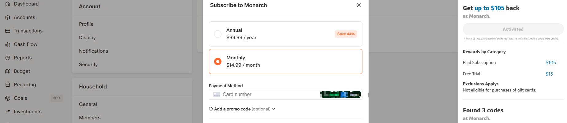Screen dimensions: 567x123
Task: Click the Dashboard home icon
Action: pyautogui.click(x=8, y=4)
